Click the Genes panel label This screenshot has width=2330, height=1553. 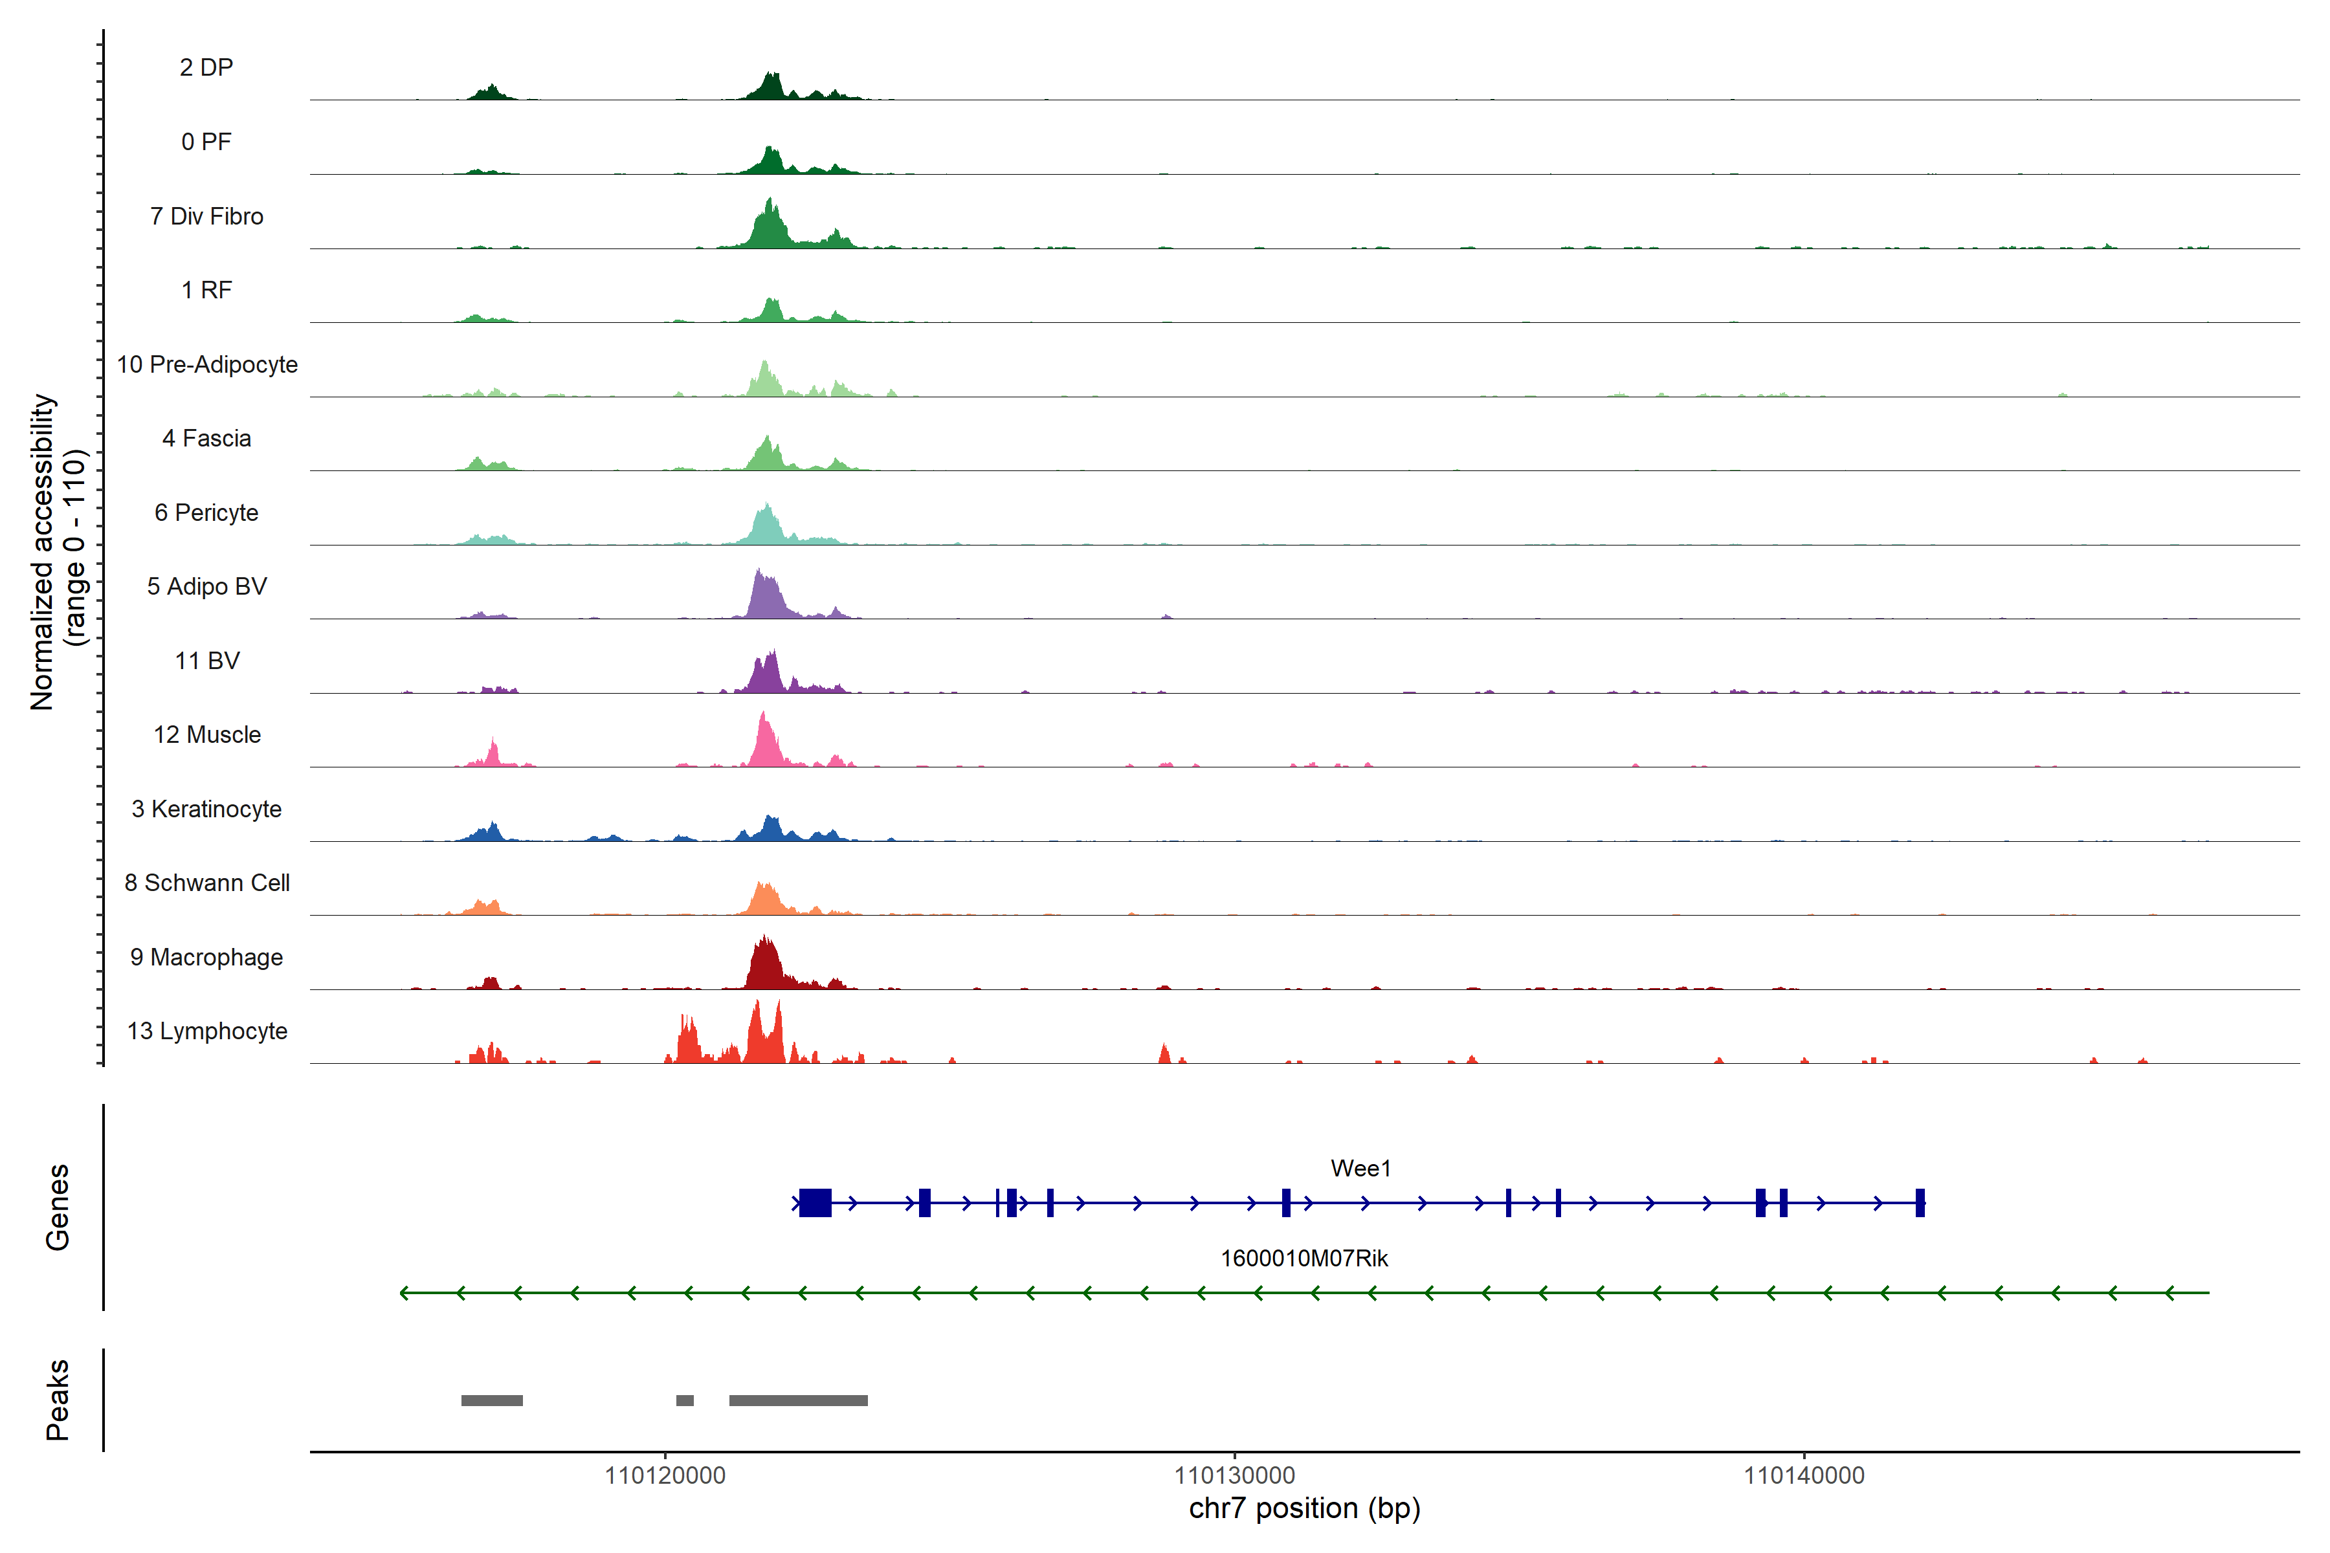coord(58,1207)
